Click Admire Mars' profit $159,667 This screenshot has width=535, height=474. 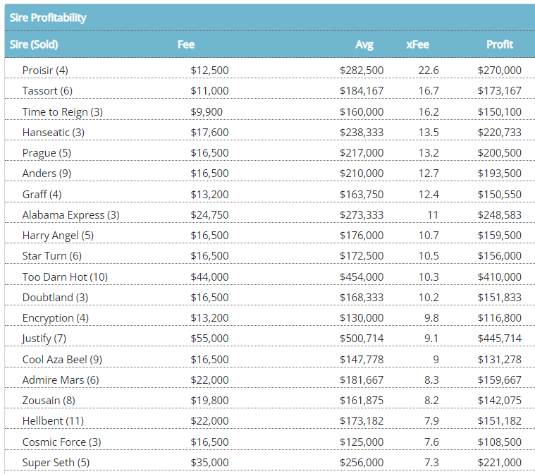click(500, 380)
